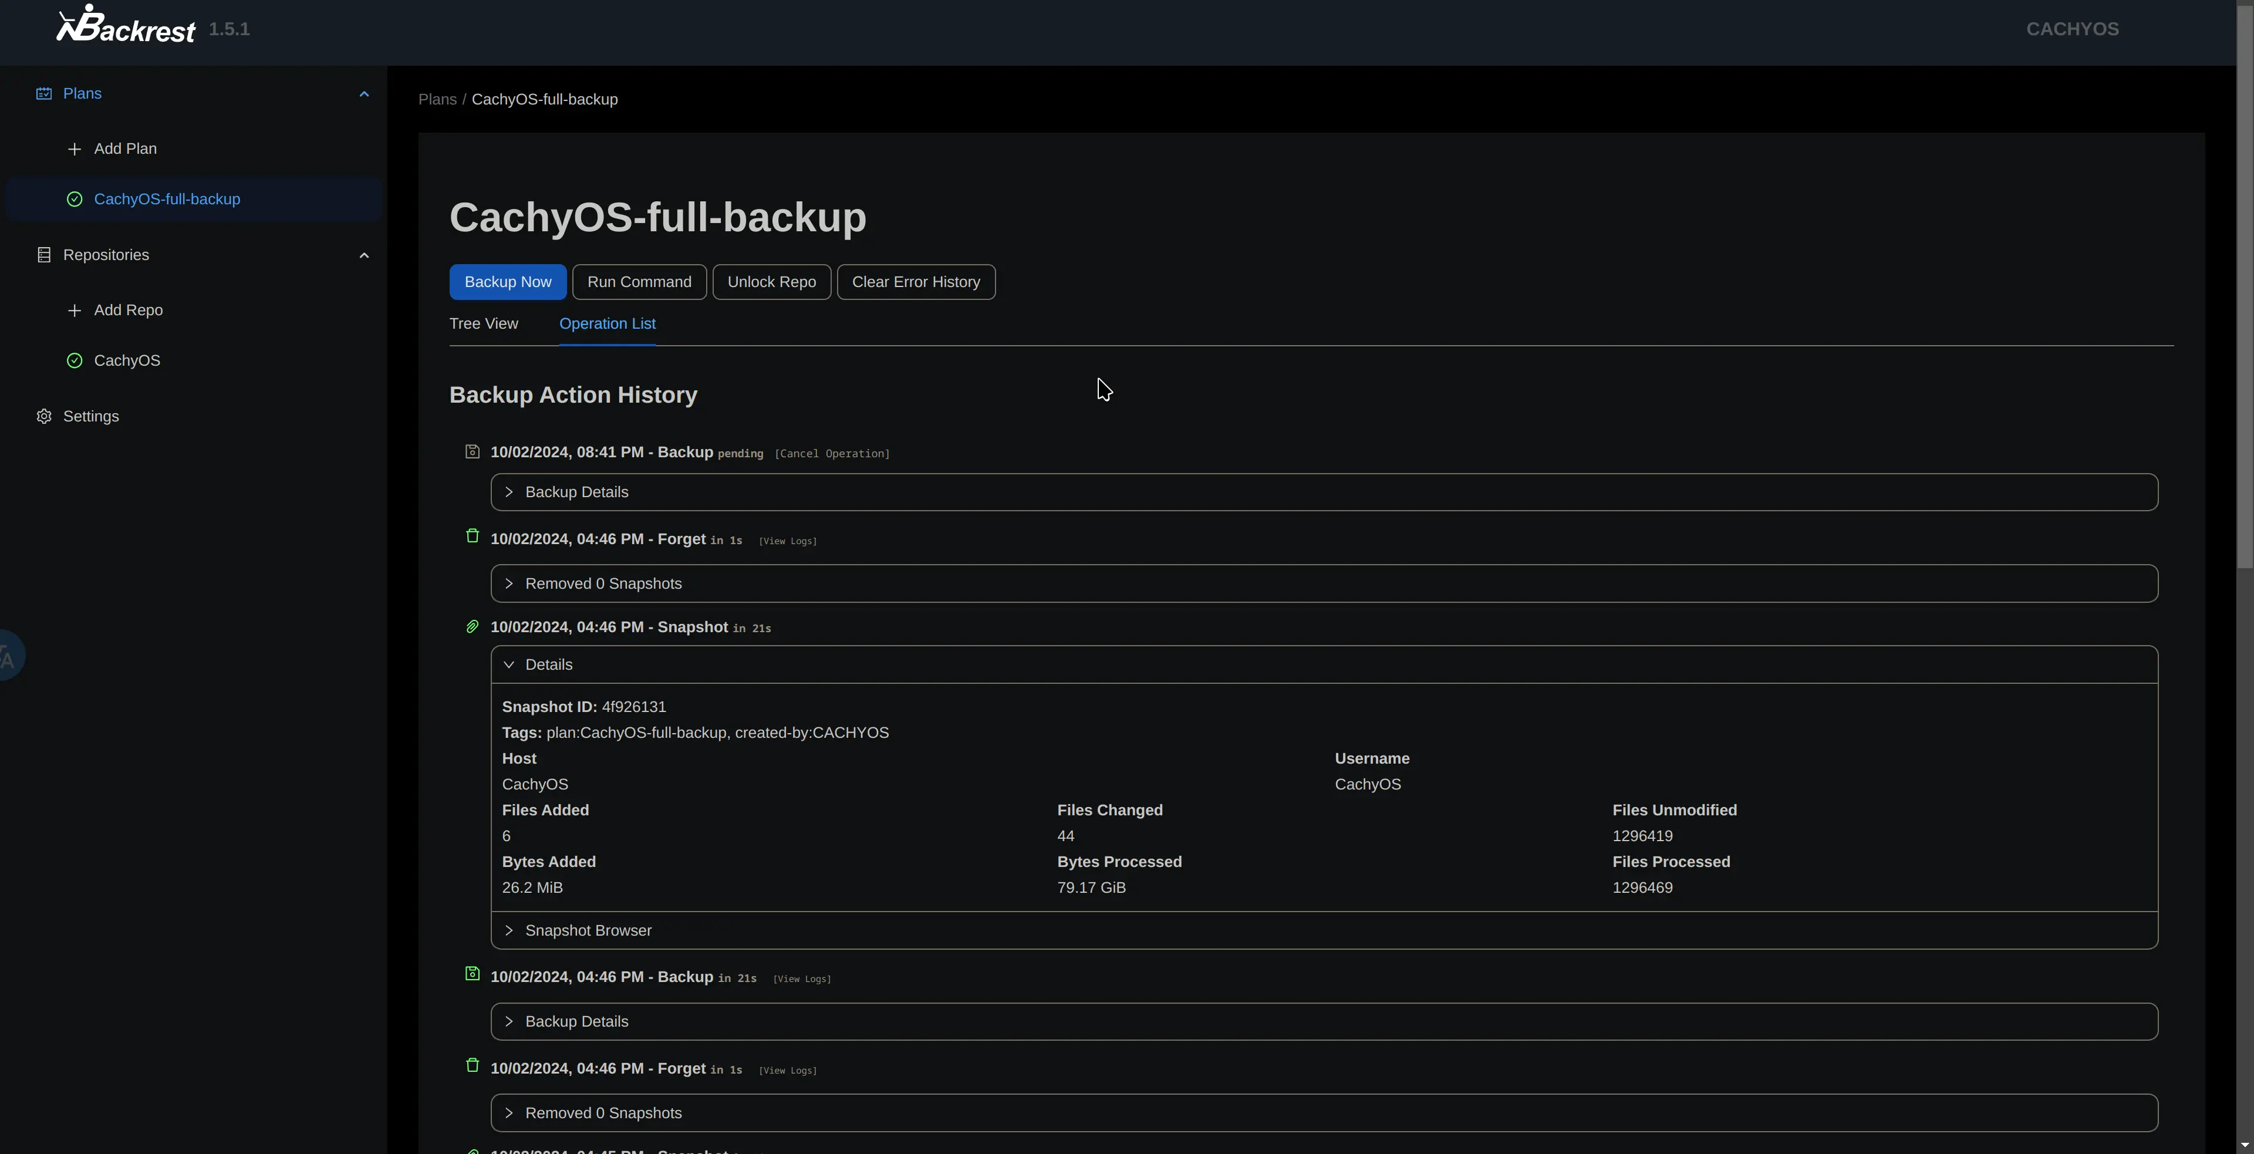Click the Tags value plan:CachyOS-full-backup
The image size is (2254, 1154).
(636, 733)
